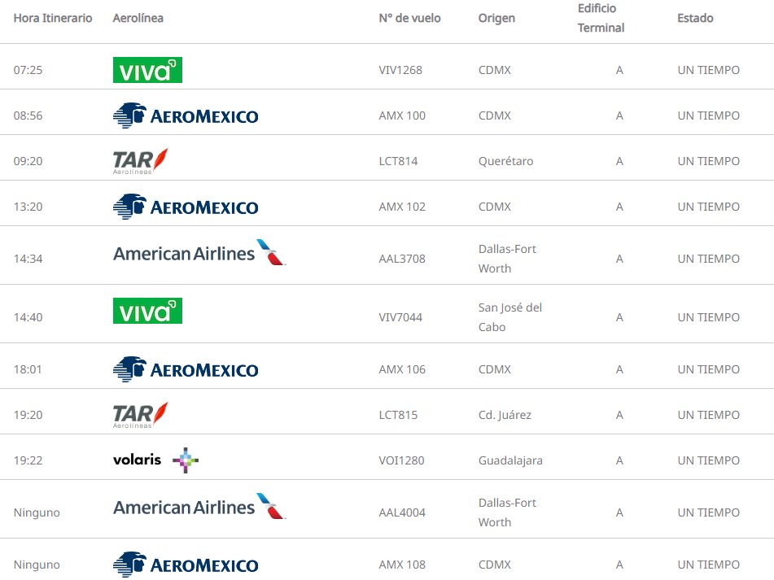Click the Estado column header
This screenshot has width=774, height=580.
pos(695,18)
